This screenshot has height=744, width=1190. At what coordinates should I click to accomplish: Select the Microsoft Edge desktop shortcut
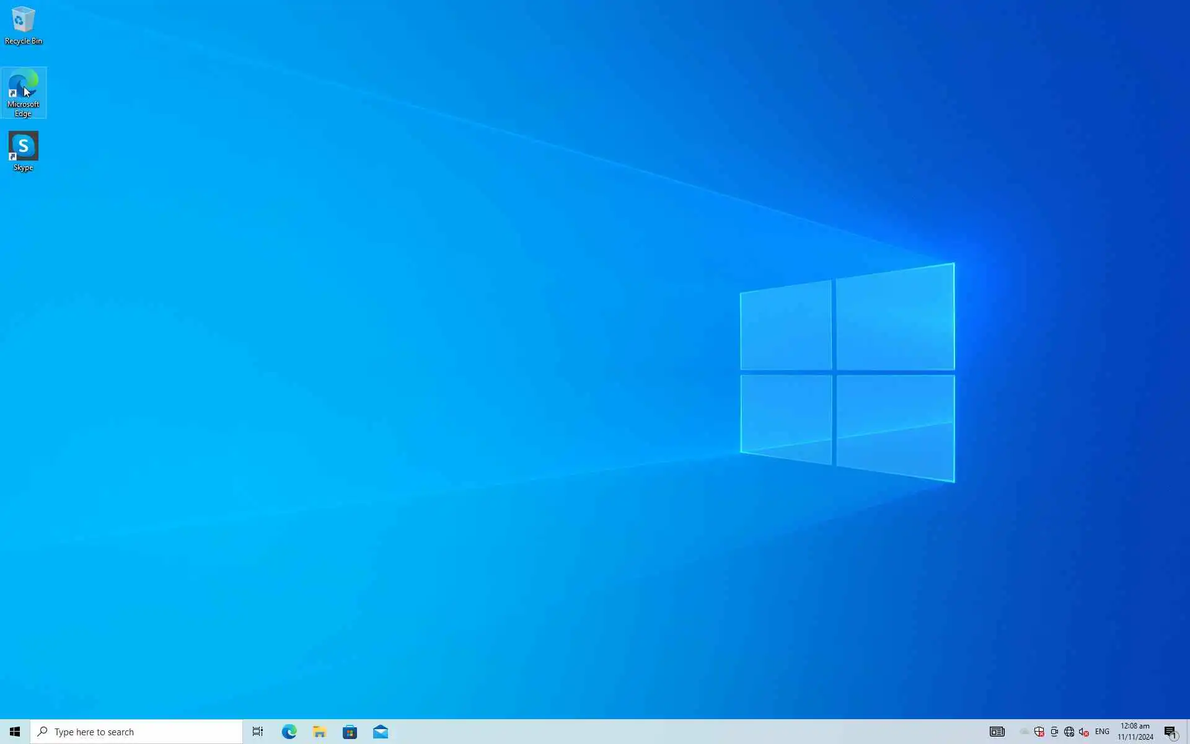click(x=23, y=92)
